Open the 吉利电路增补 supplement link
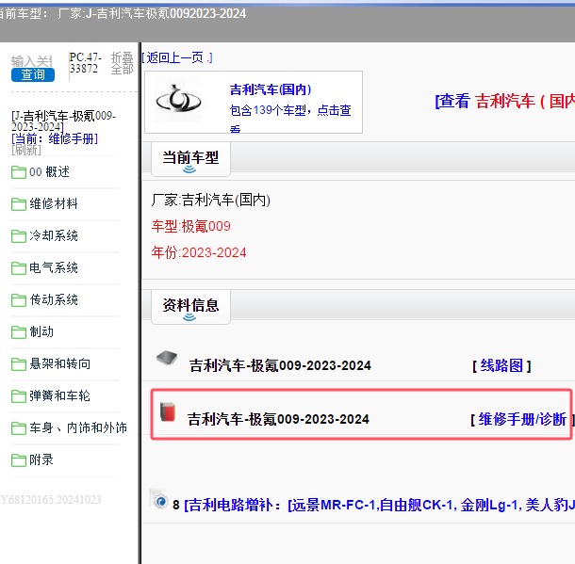 pos(379,505)
